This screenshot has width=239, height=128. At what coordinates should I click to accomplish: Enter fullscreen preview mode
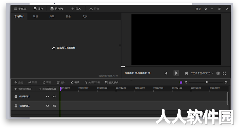[224, 73]
